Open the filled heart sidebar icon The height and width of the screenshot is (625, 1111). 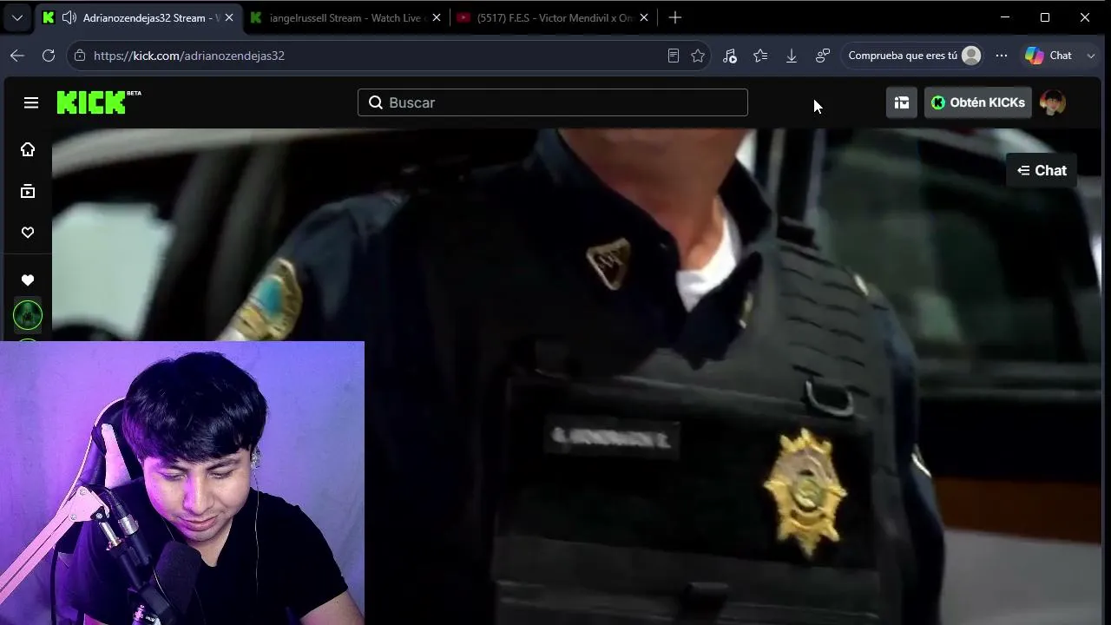click(x=28, y=280)
